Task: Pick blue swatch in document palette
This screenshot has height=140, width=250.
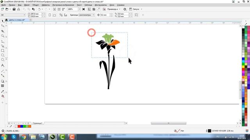Action: point(22,126)
